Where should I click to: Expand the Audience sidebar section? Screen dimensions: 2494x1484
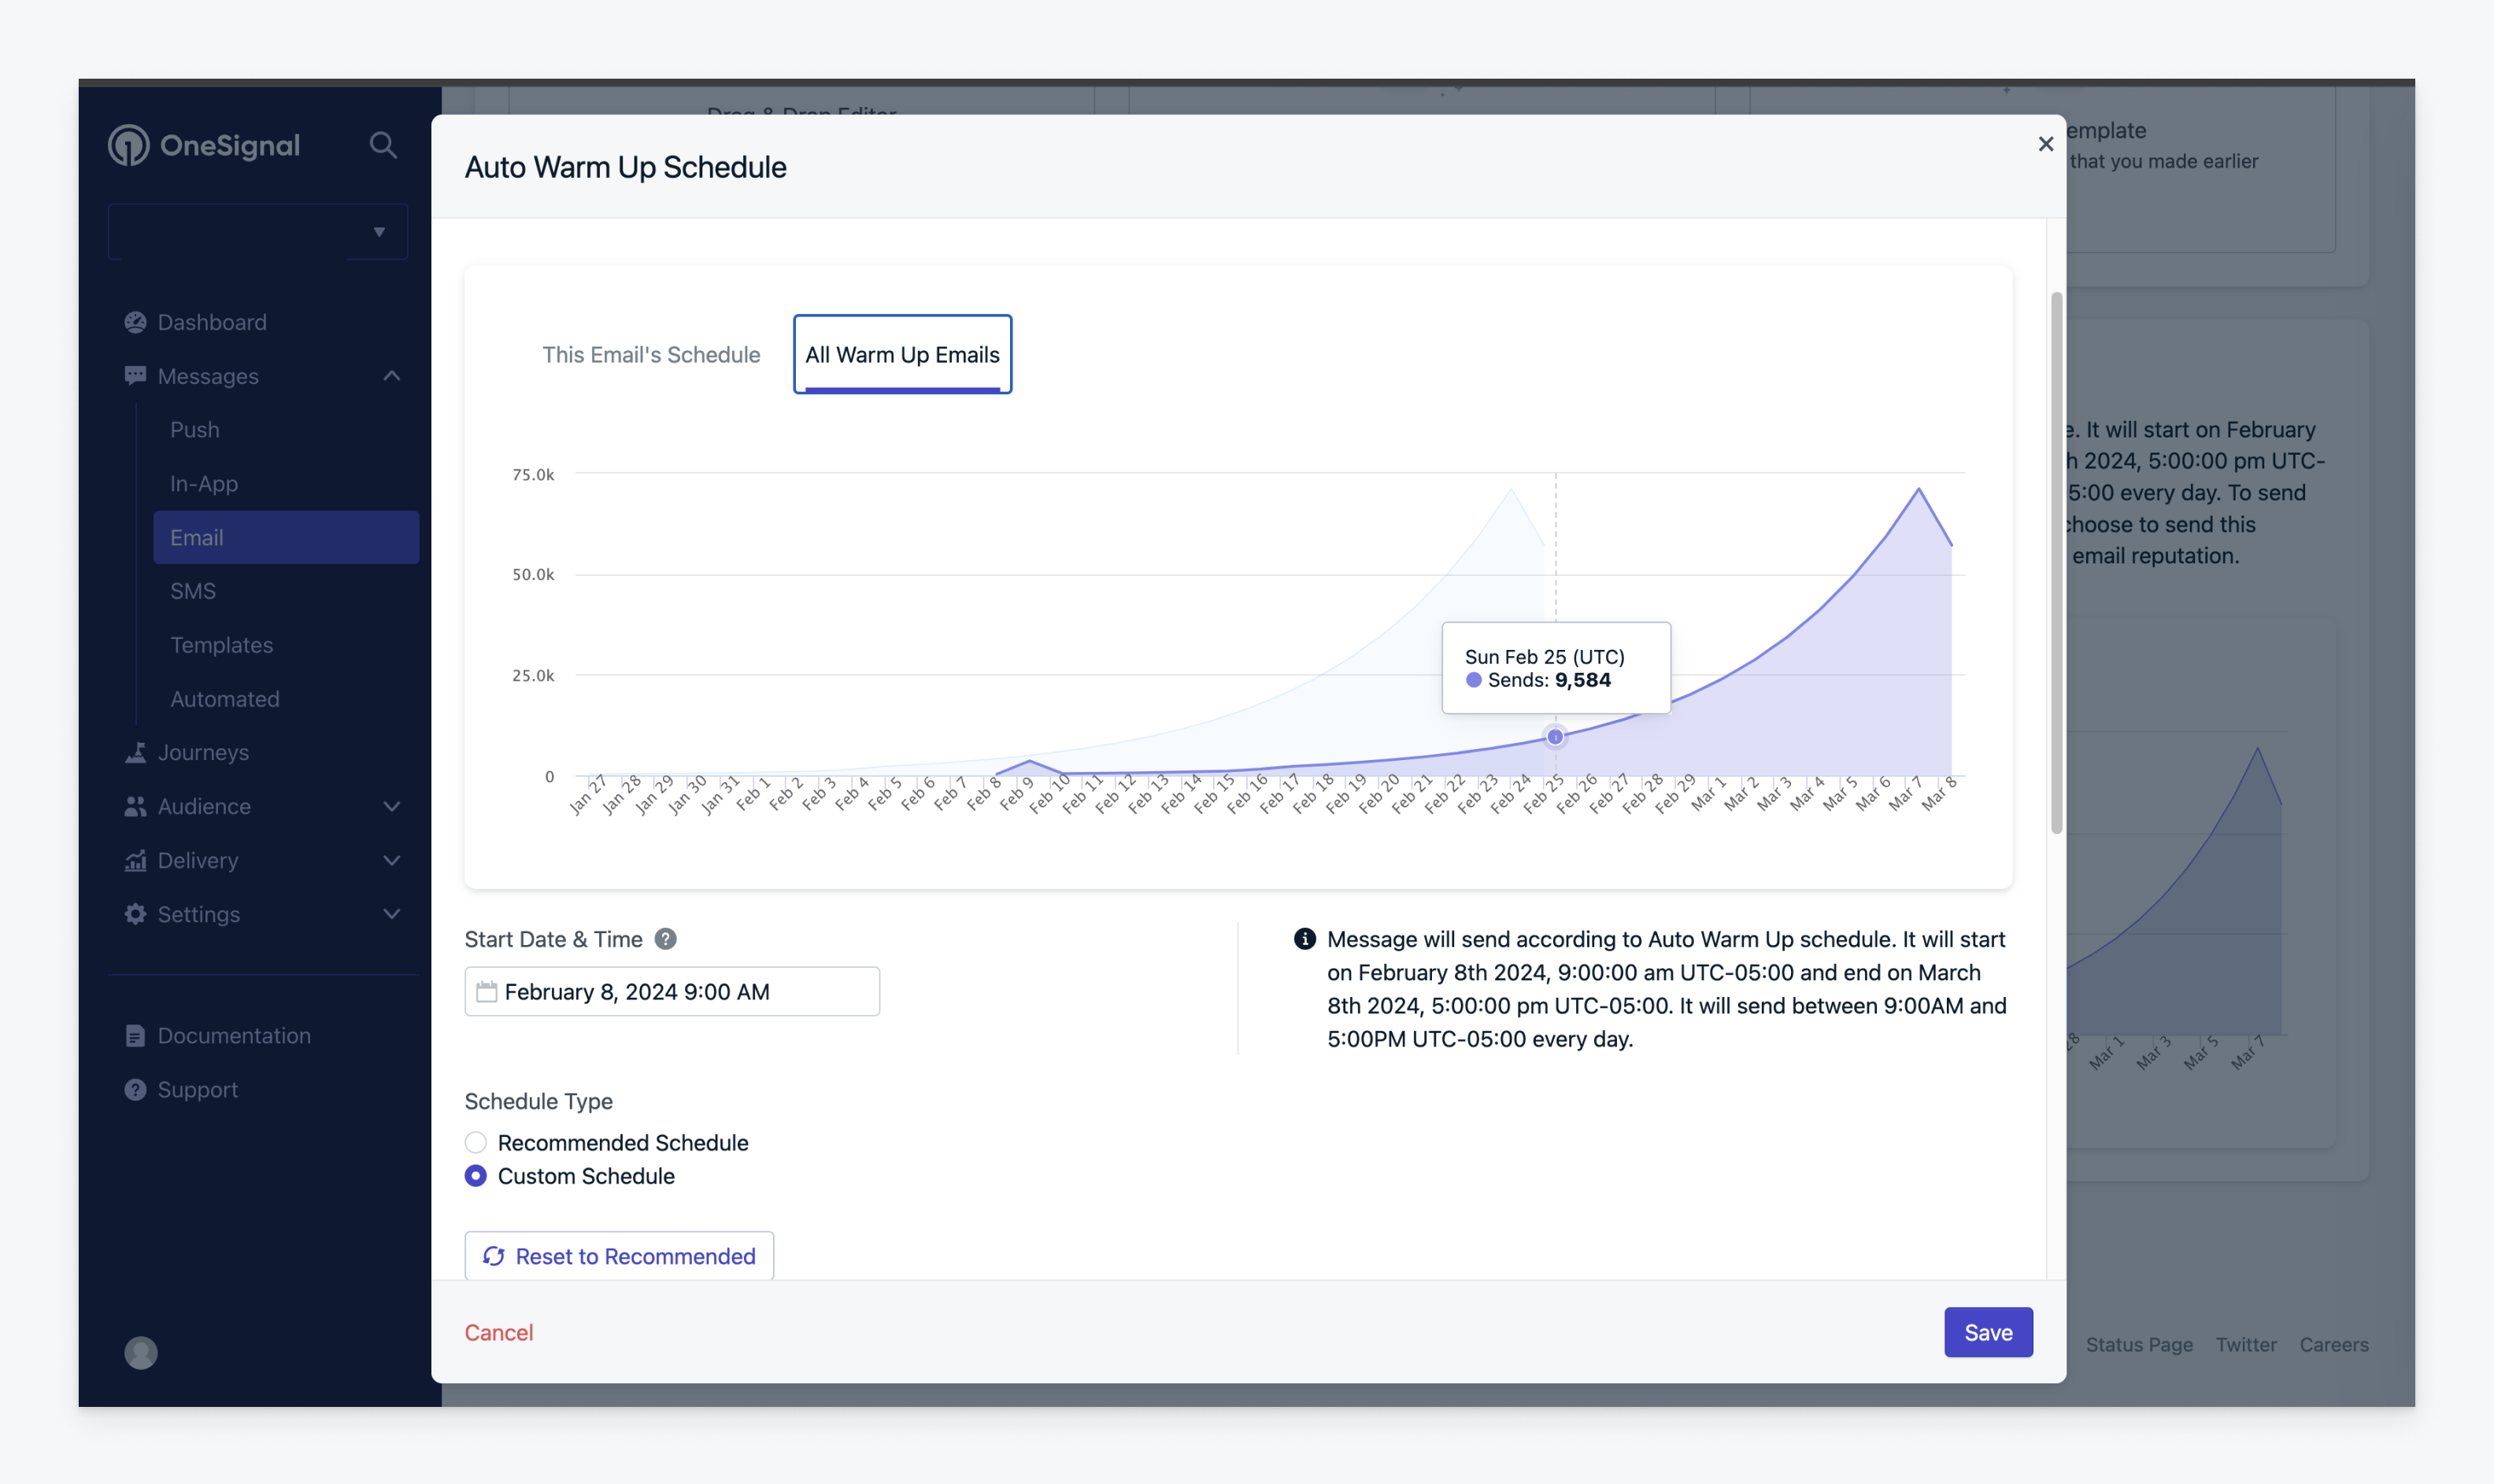[x=392, y=806]
